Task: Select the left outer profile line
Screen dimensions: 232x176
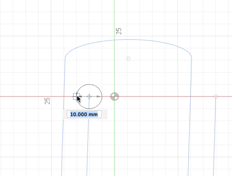Action: (63, 119)
